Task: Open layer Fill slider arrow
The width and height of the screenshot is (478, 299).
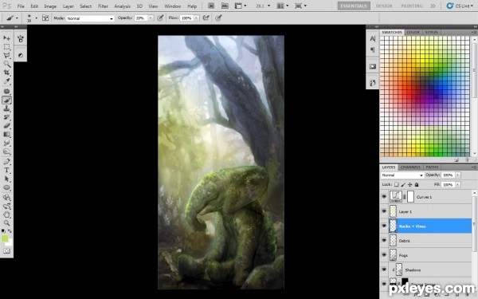Action: (457, 185)
